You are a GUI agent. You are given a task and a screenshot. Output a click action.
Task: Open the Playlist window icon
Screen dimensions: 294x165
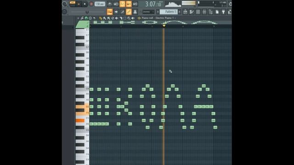[185, 12]
